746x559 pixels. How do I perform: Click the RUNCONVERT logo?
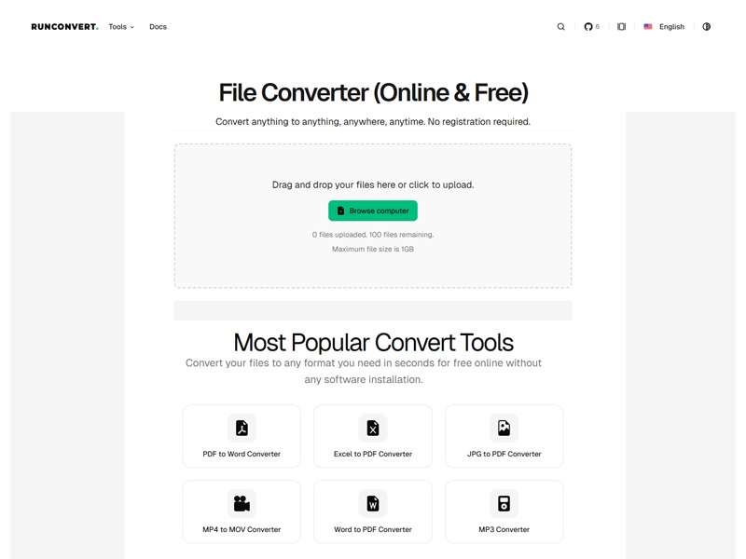[63, 26]
